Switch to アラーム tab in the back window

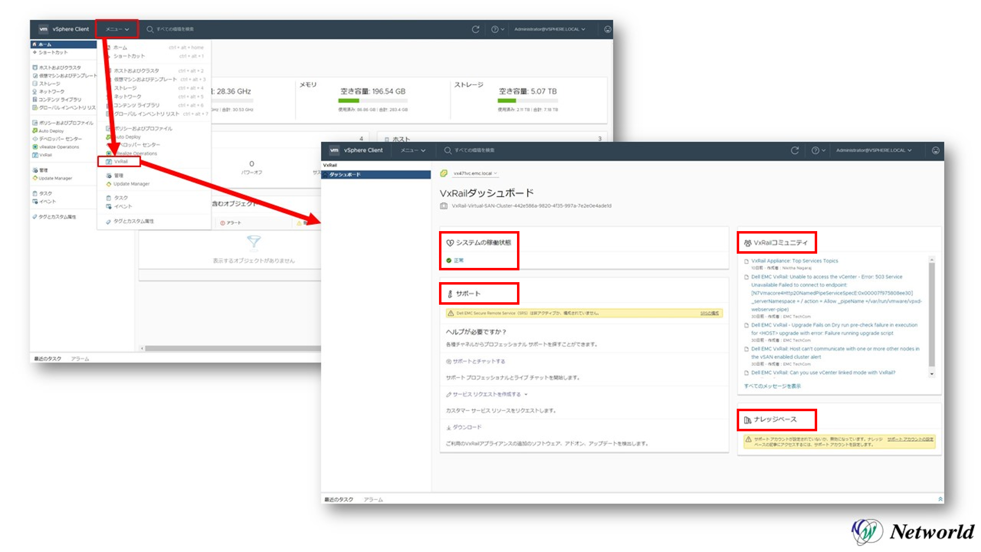tap(80, 359)
